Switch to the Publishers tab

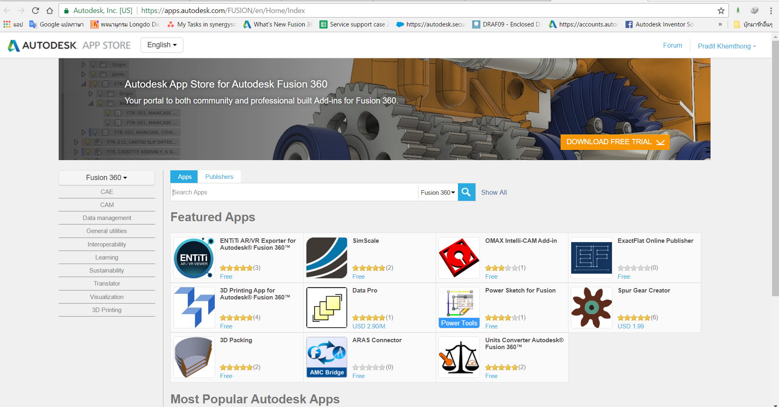pyautogui.click(x=219, y=176)
